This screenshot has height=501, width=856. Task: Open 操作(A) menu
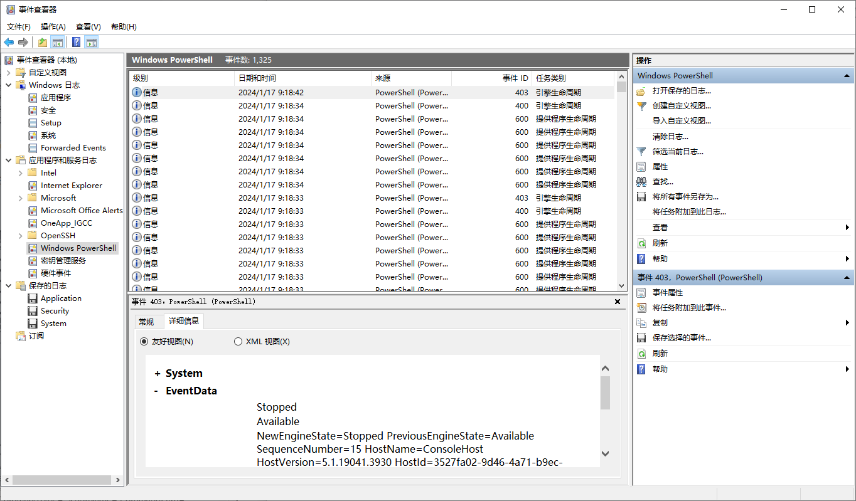[53, 26]
